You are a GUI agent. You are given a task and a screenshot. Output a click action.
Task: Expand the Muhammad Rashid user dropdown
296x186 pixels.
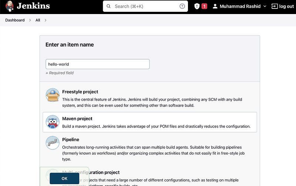click(265, 6)
